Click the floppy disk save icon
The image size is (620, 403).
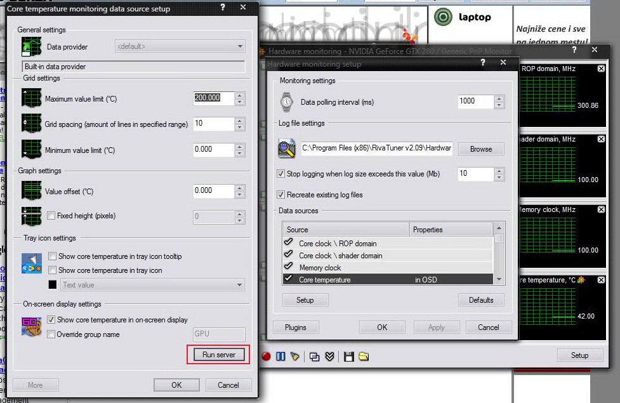(349, 357)
